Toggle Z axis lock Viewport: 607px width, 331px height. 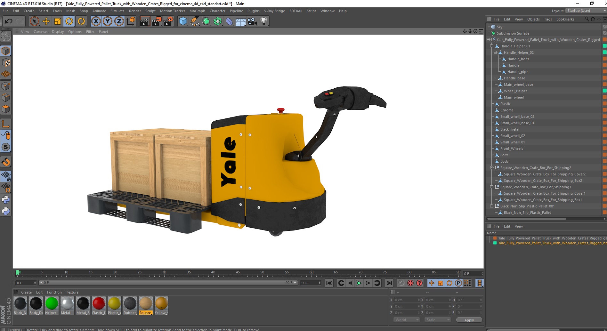[x=119, y=21]
